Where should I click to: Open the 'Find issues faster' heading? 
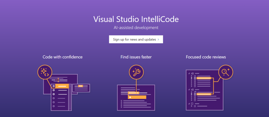[x=136, y=57]
